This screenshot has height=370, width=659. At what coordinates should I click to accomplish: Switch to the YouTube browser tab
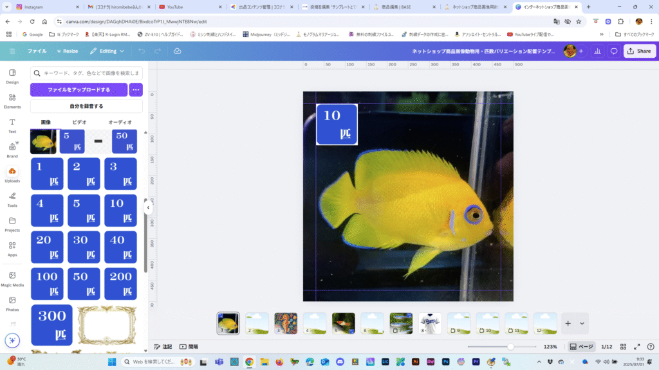point(190,6)
